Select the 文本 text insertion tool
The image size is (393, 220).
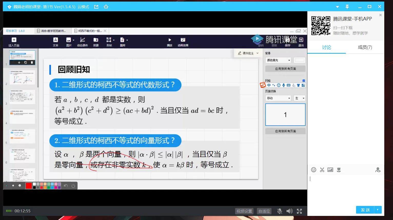coord(55,41)
